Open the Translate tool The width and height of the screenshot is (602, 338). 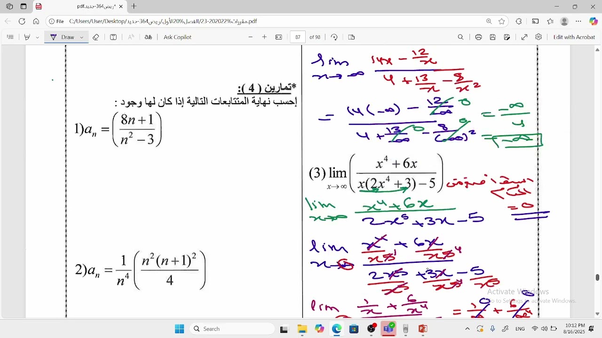[x=148, y=37]
